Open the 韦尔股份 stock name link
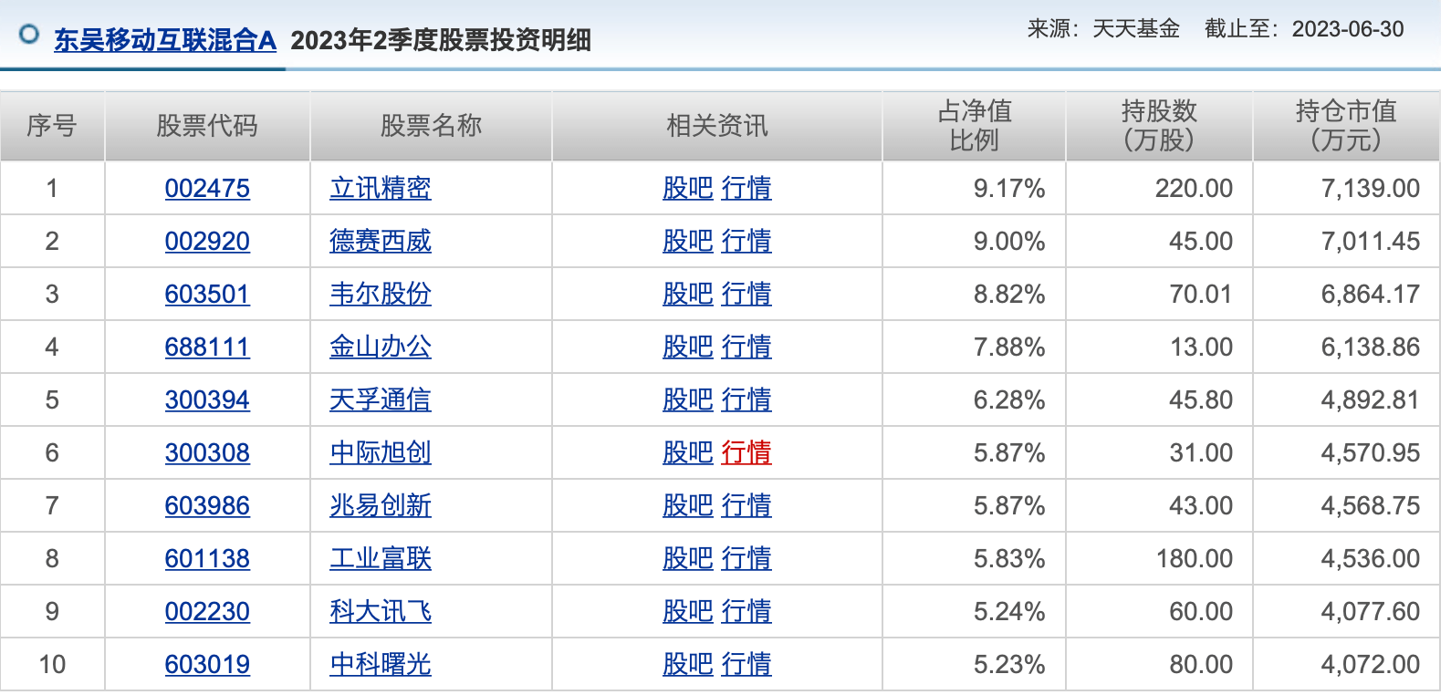The height and width of the screenshot is (695, 1451). click(x=381, y=295)
